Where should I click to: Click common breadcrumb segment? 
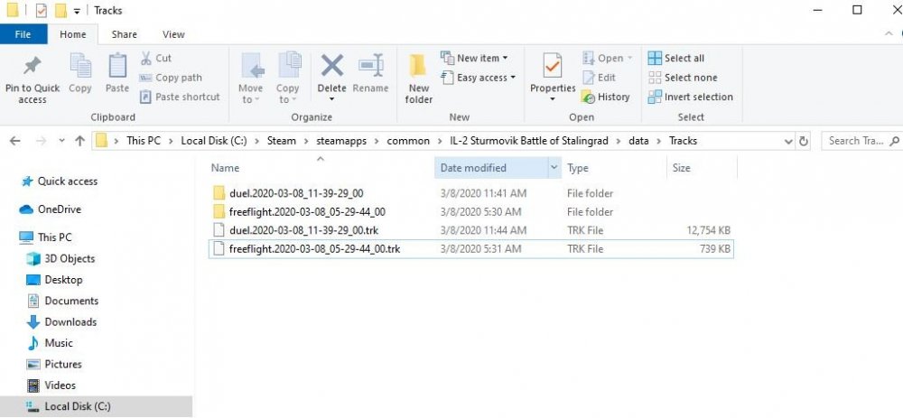click(x=408, y=141)
